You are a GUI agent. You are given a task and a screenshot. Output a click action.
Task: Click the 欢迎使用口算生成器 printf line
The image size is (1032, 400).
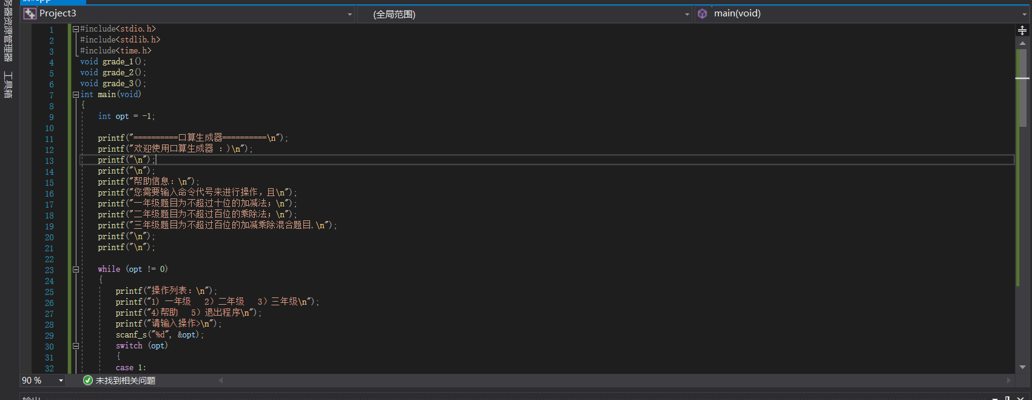click(x=175, y=149)
